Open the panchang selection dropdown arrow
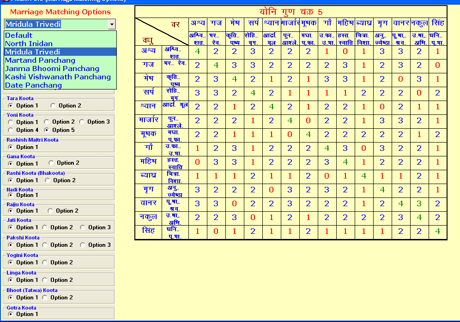 tap(111, 24)
